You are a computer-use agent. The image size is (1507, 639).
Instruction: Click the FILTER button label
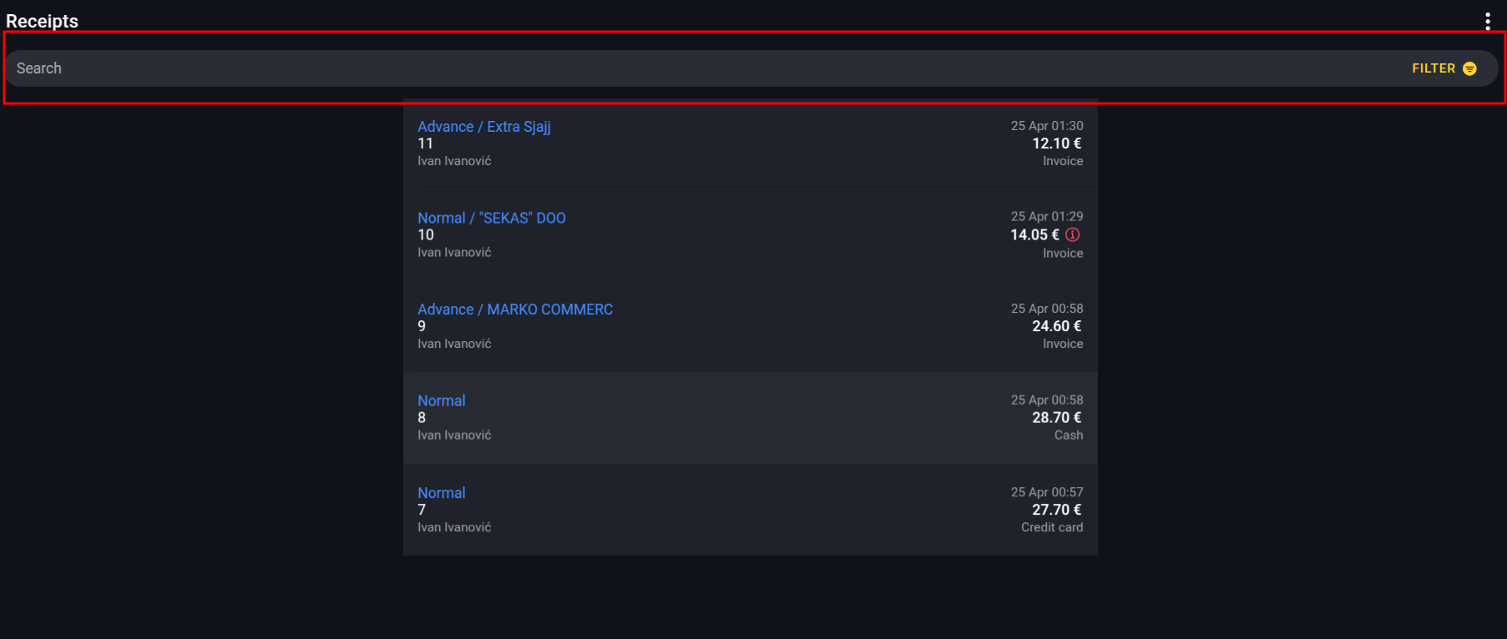(1434, 68)
